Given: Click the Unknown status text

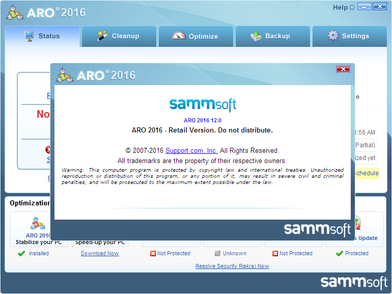Looking at the screenshot, I should coord(235,253).
